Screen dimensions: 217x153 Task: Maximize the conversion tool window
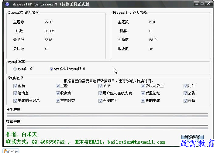(x=202, y=4)
